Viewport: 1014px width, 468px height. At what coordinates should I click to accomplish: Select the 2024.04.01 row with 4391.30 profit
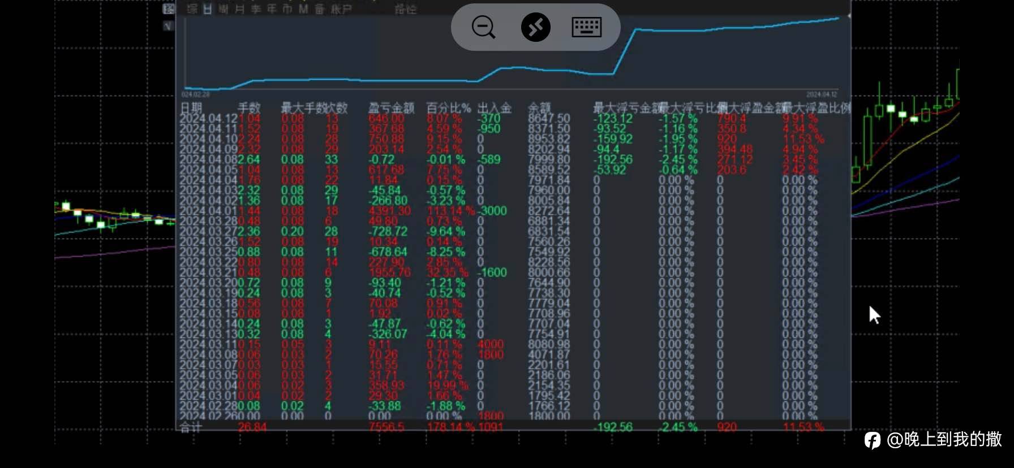[514, 211]
